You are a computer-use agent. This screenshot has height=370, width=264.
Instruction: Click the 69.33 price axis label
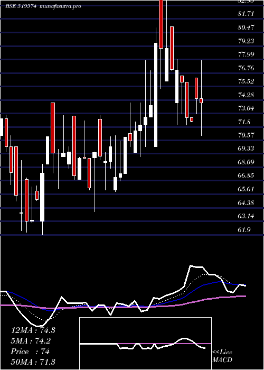click(x=246, y=149)
